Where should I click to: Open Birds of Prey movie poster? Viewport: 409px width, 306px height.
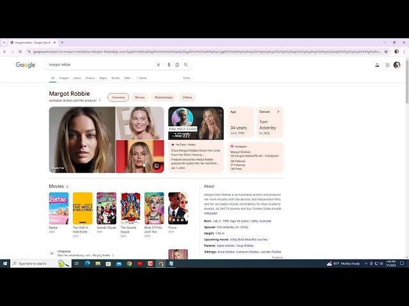[154, 208]
